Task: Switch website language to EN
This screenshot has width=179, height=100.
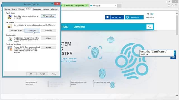Action: tap(152, 14)
